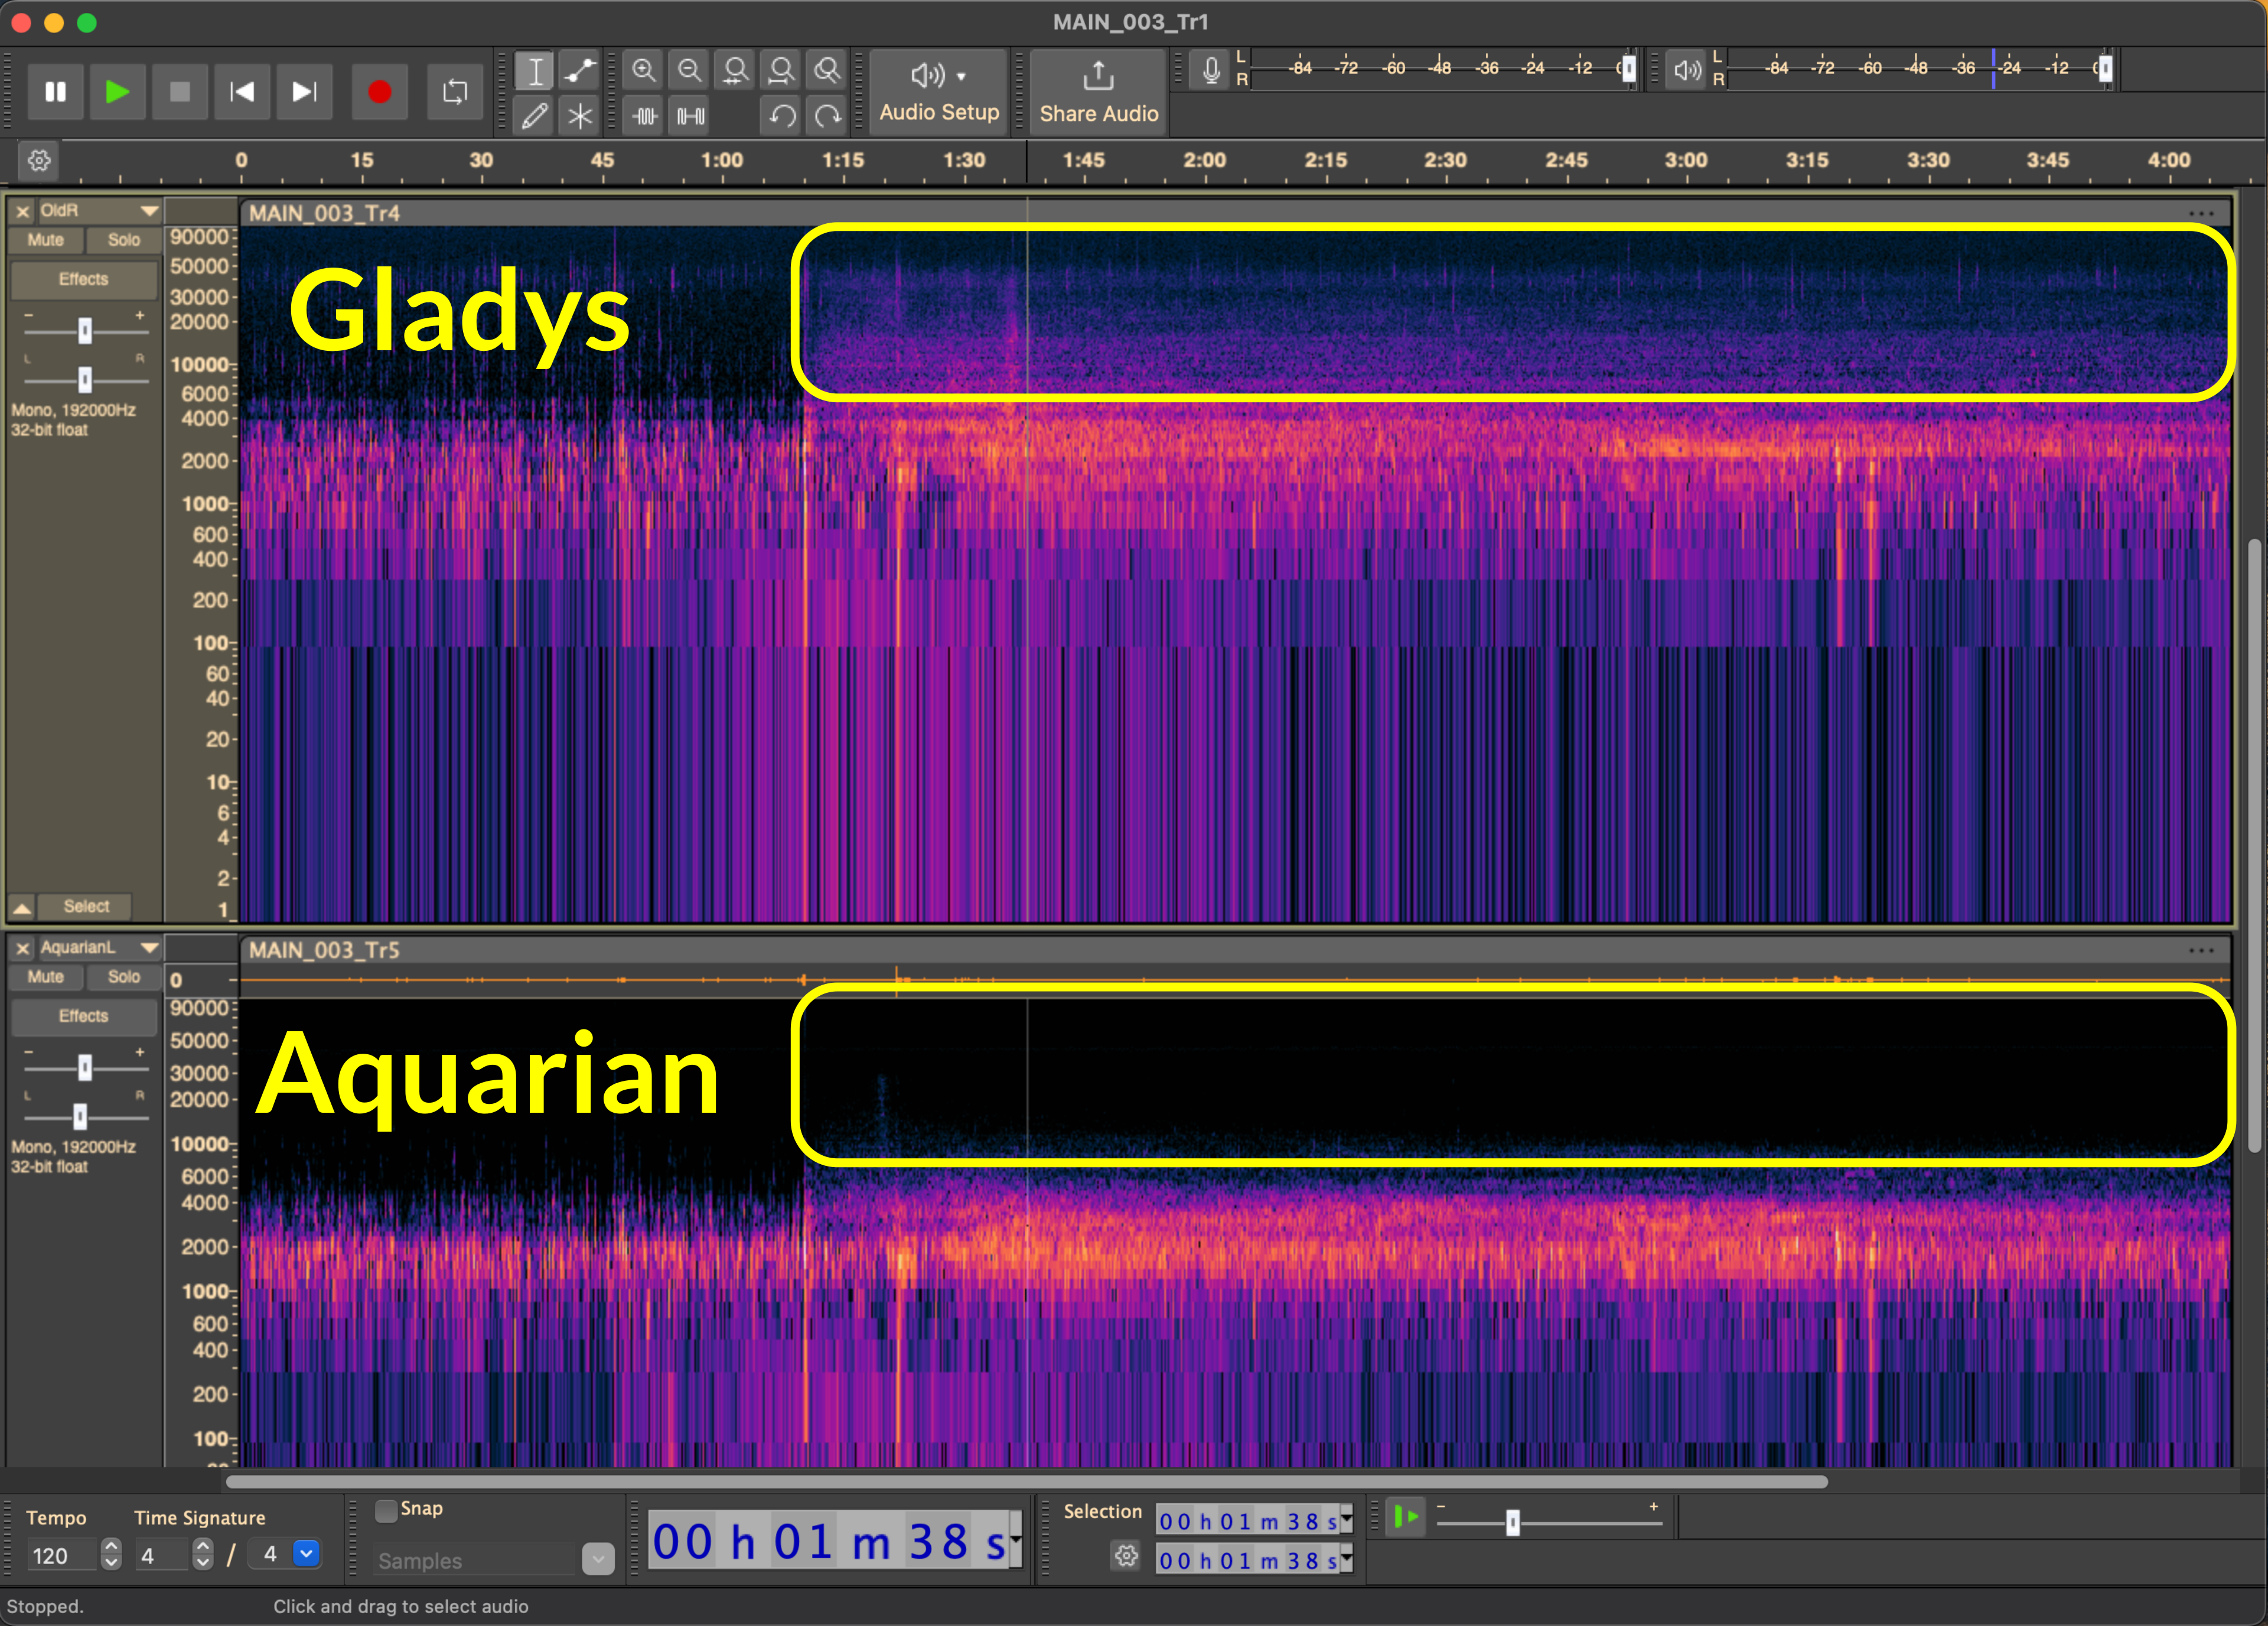
Task: Solo the AquarianL track
Action: (x=123, y=977)
